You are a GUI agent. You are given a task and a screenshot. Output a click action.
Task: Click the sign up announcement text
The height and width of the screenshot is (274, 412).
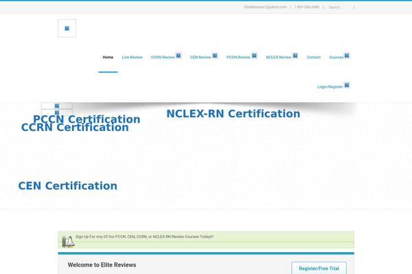coord(144,237)
